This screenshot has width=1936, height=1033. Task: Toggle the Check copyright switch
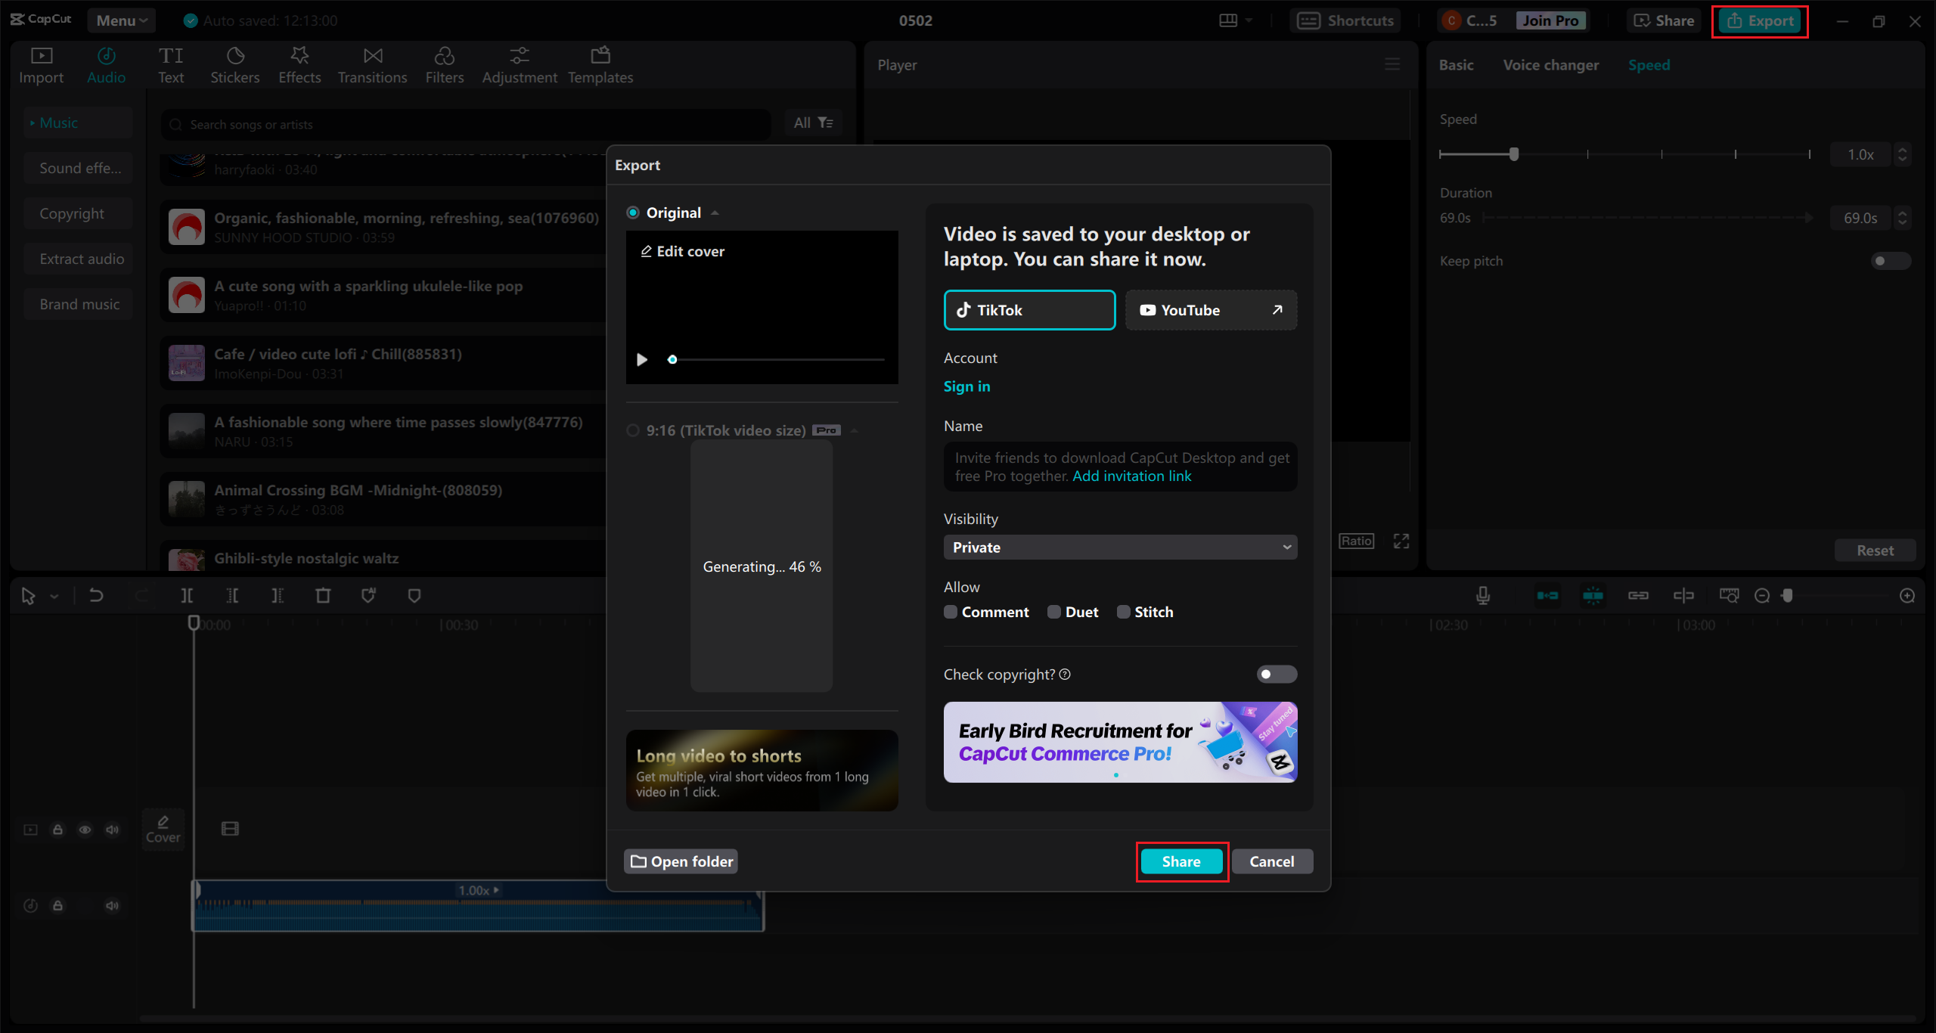[1277, 674]
